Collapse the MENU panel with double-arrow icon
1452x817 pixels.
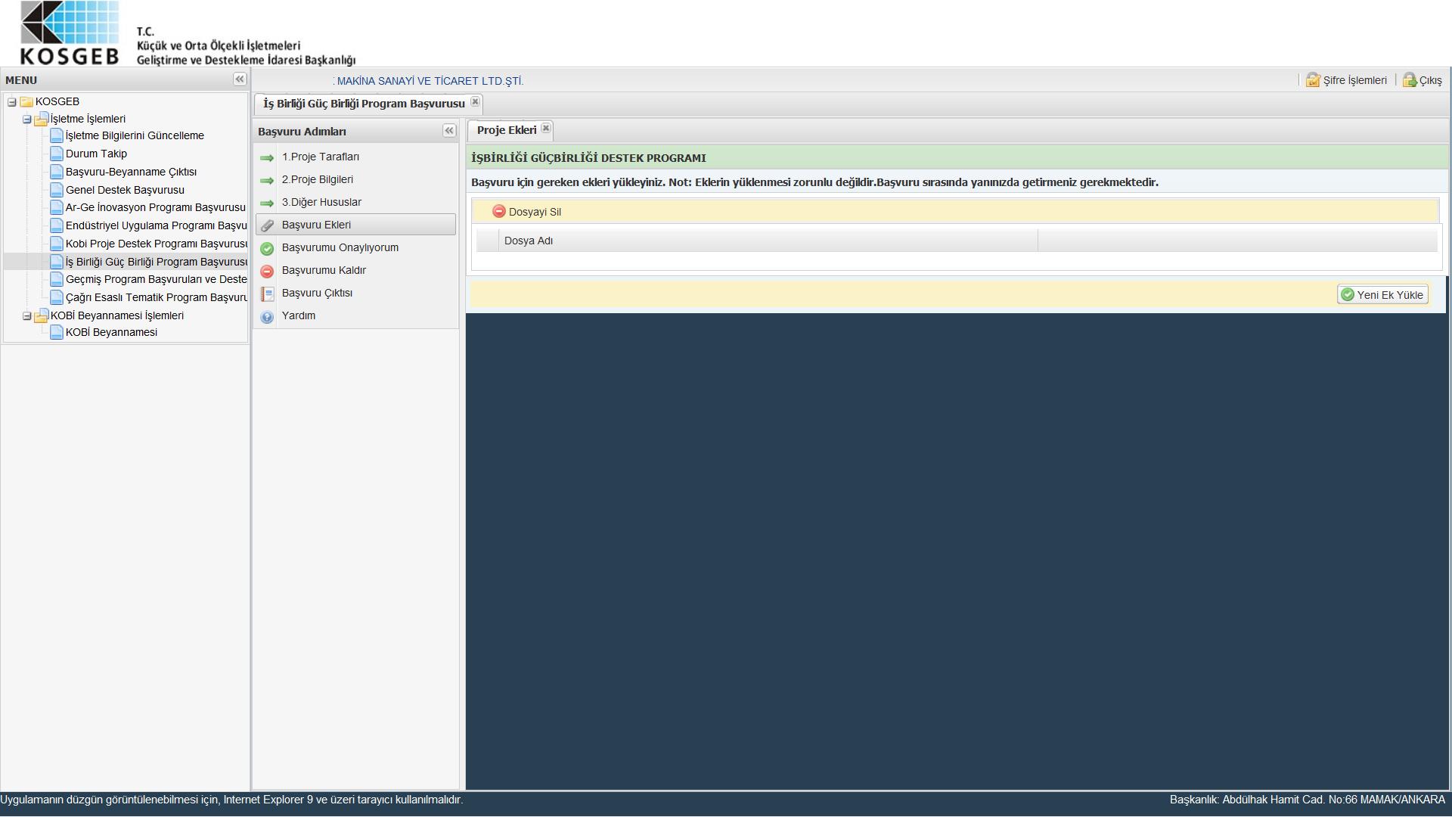coord(240,79)
